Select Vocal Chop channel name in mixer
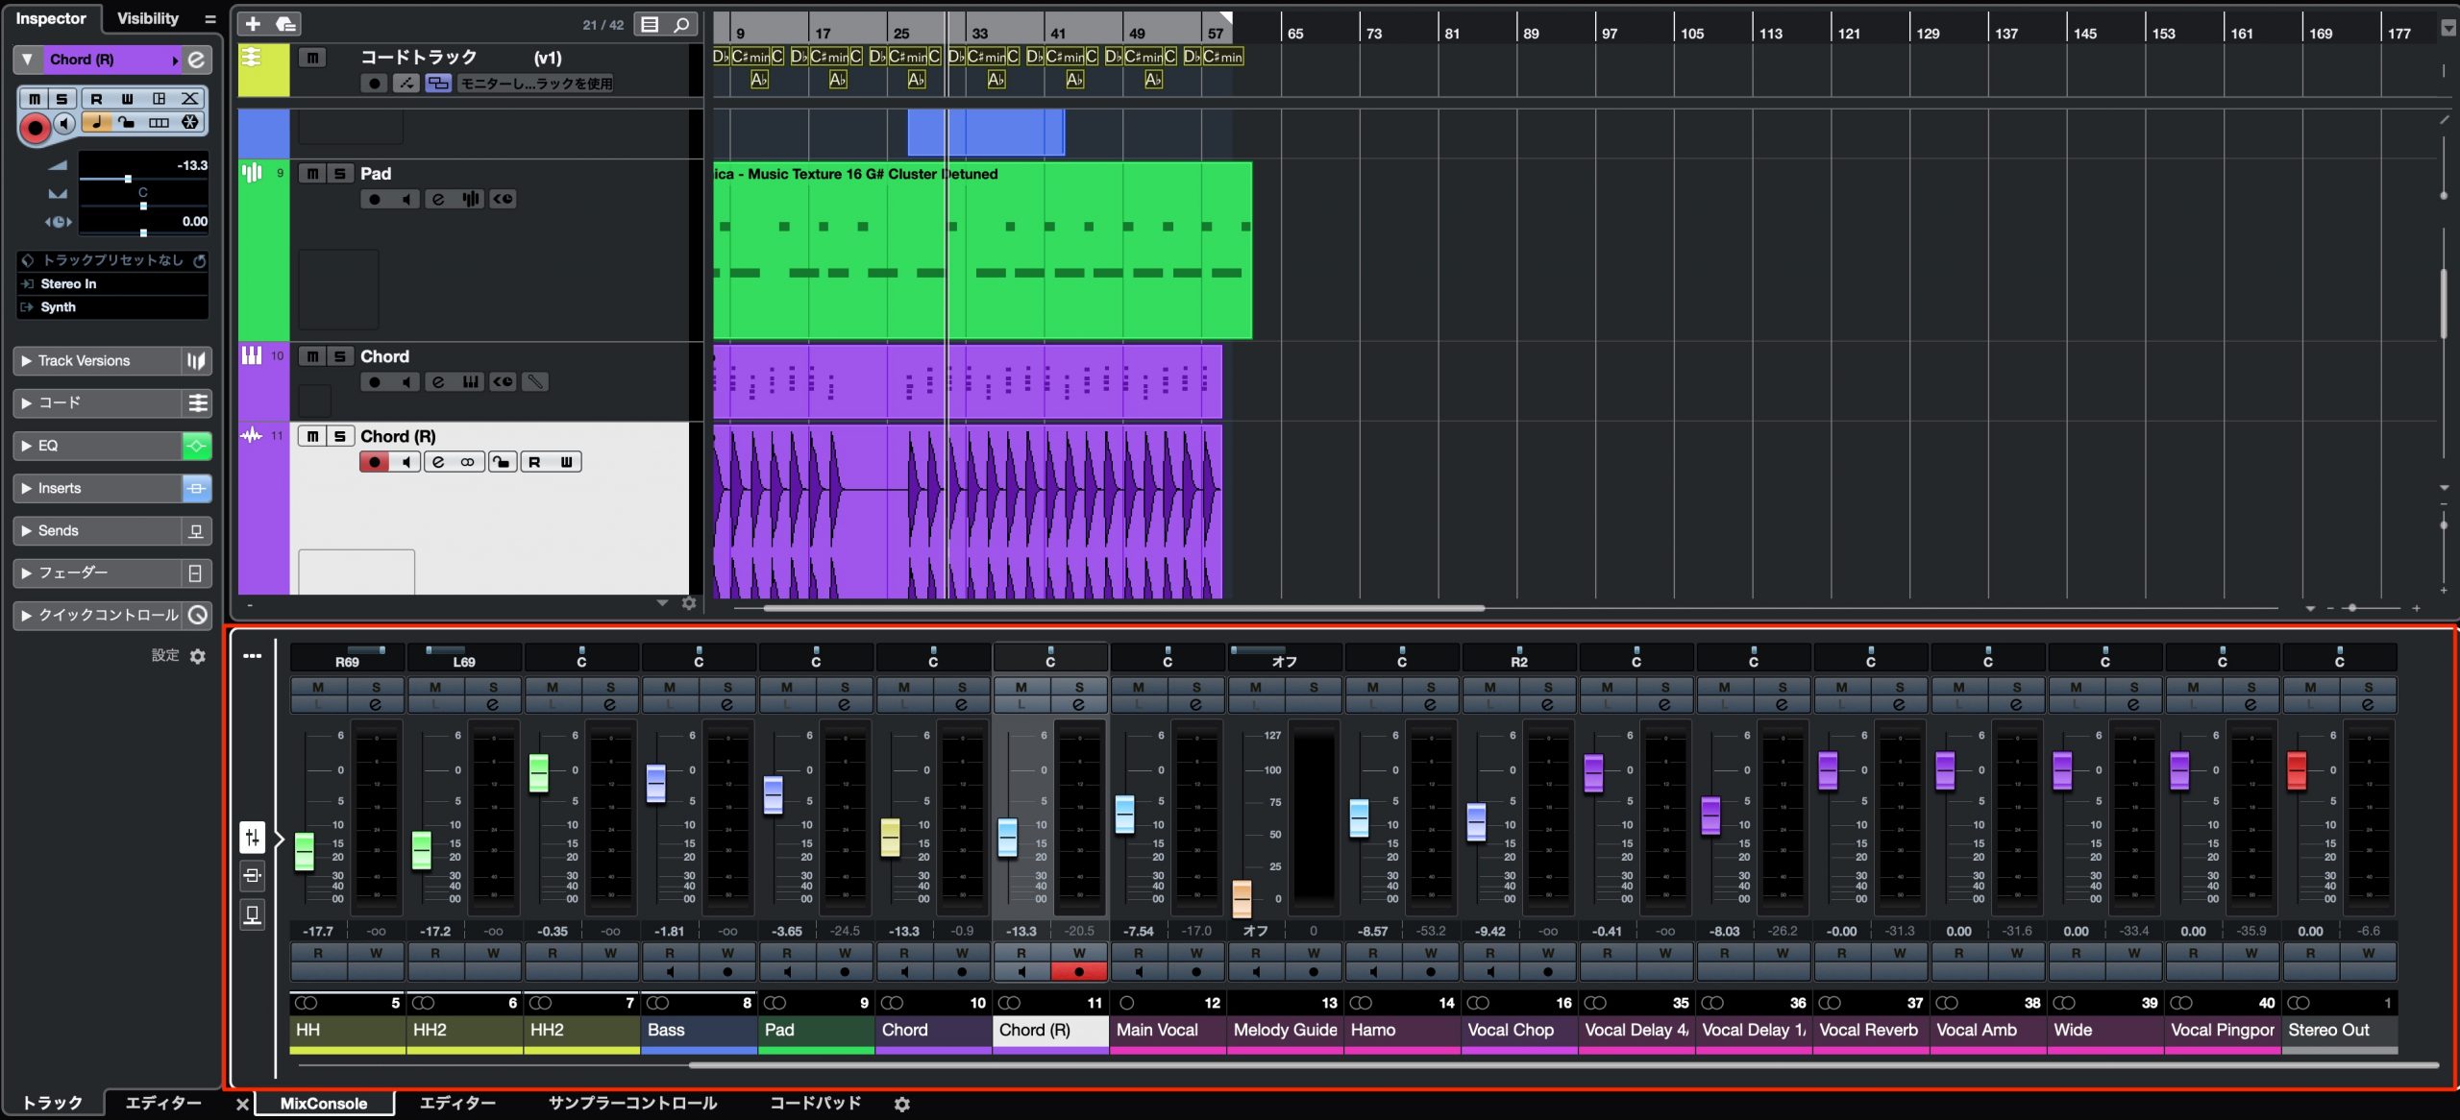 pyautogui.click(x=1519, y=1030)
